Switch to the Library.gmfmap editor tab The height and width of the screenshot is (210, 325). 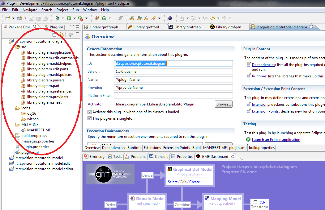point(187,27)
